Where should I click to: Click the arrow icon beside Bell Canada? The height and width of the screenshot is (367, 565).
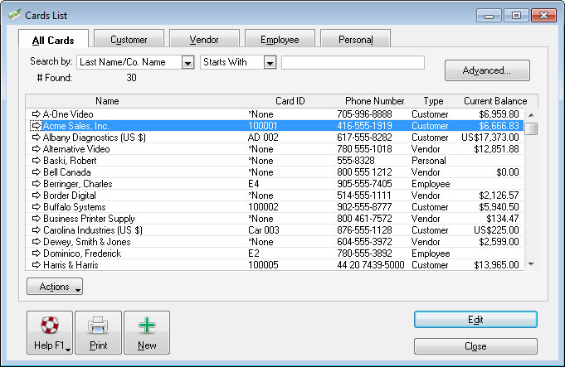36,172
